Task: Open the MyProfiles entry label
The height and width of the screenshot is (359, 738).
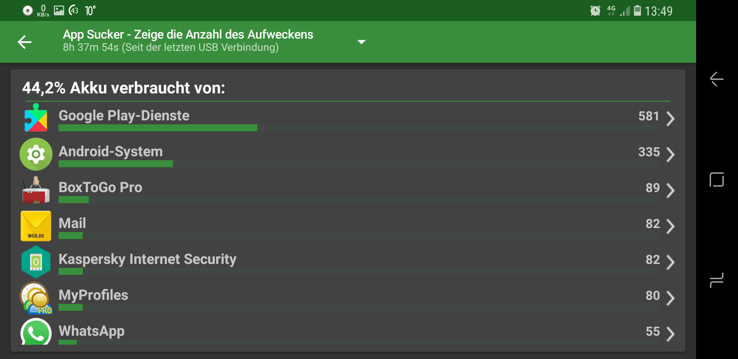Action: (93, 295)
